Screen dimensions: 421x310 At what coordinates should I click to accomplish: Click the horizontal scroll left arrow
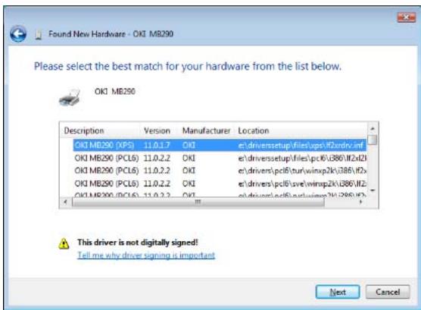[65, 202]
